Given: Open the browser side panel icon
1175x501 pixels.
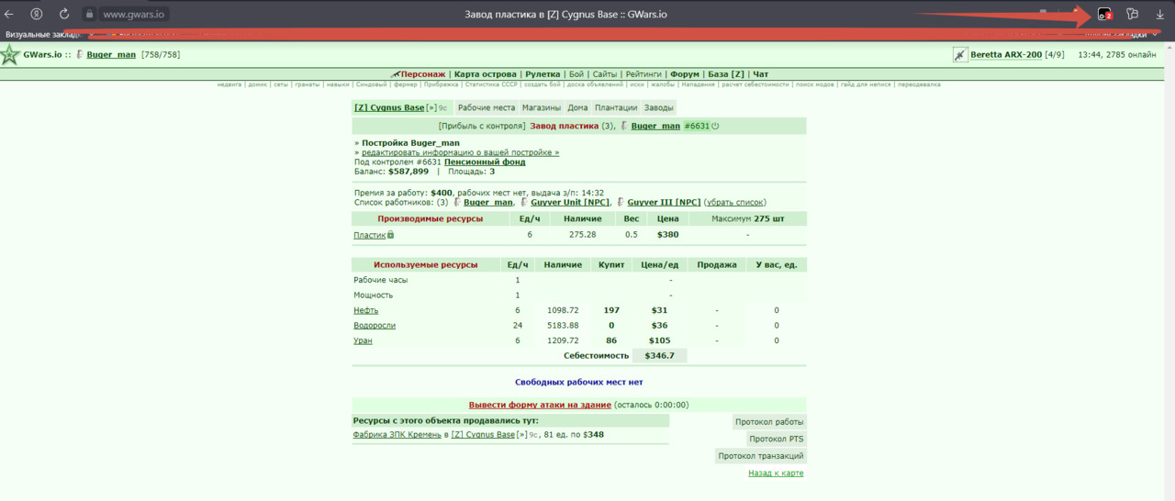Looking at the screenshot, I should [x=1133, y=15].
